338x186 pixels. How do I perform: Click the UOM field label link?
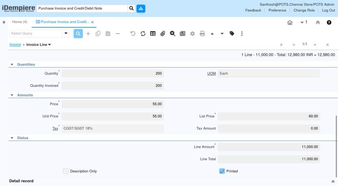coord(211,73)
